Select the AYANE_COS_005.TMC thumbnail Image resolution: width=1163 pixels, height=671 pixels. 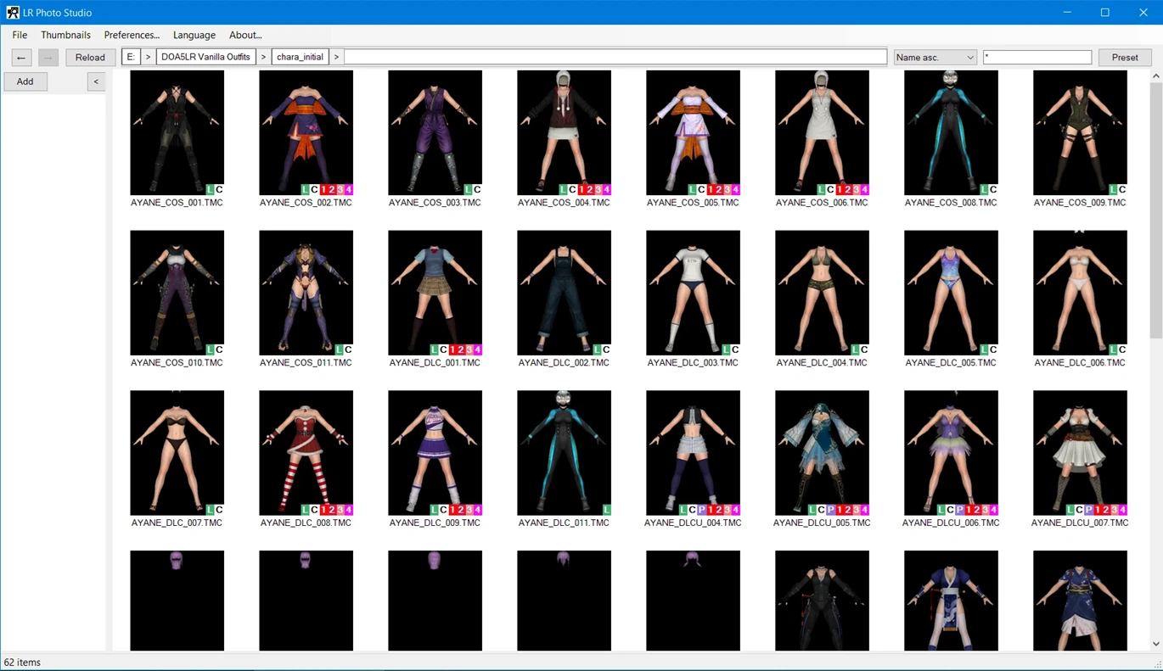point(693,133)
